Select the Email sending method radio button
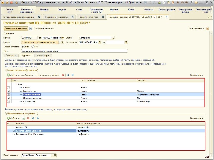 point(23,47)
